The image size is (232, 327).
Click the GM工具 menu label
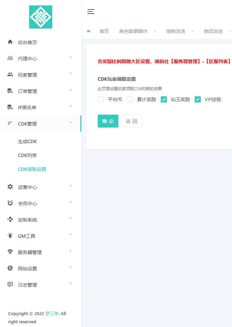26,236
